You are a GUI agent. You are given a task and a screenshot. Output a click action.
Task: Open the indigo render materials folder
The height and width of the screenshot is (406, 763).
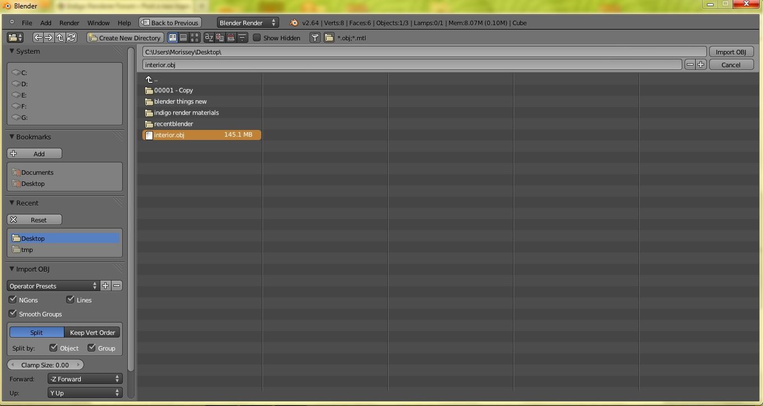coord(186,113)
